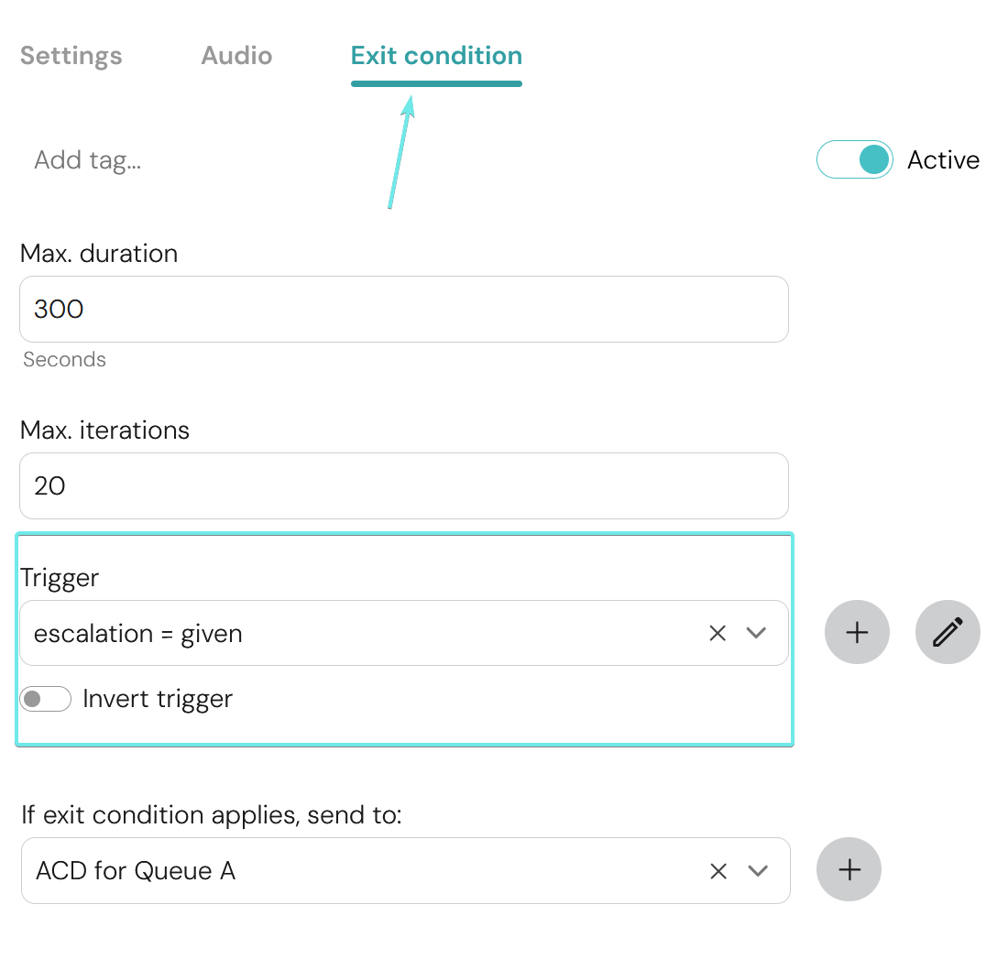Clear the 'escalation = given' trigger selection
The width and height of the screenshot is (997, 959).
tap(718, 633)
